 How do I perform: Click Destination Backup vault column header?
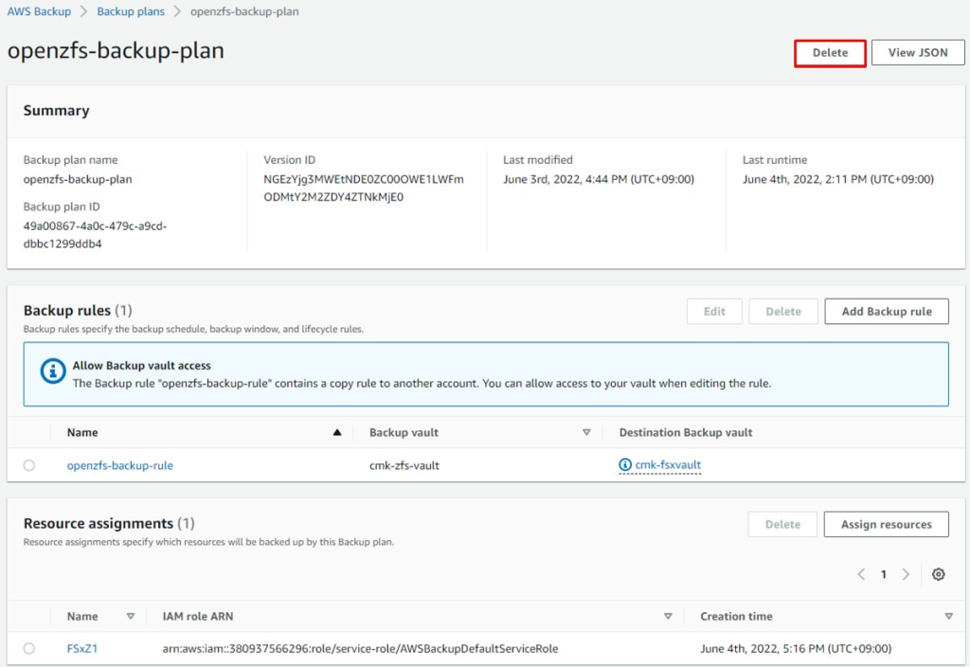click(686, 432)
